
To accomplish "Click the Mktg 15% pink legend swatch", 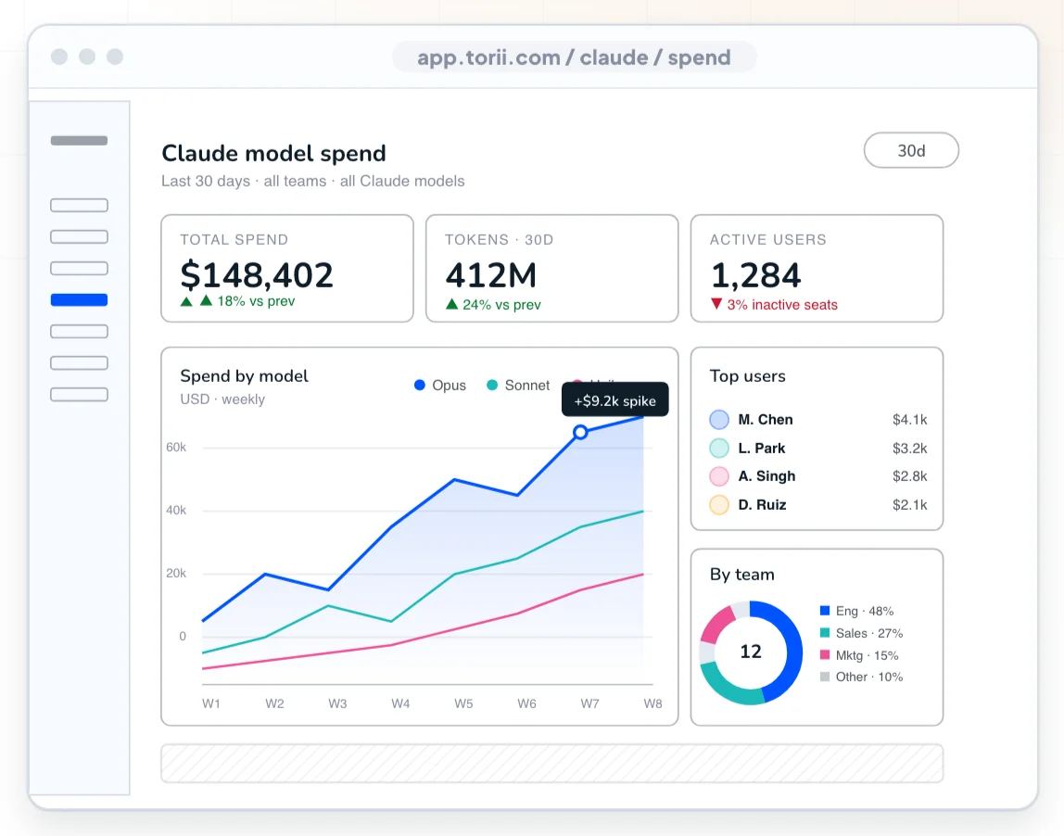I will (825, 655).
